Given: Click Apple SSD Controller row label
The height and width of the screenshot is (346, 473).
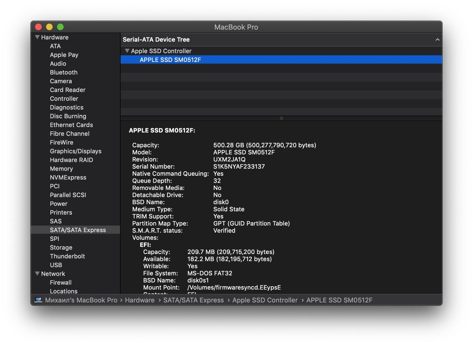Looking at the screenshot, I should [161, 51].
